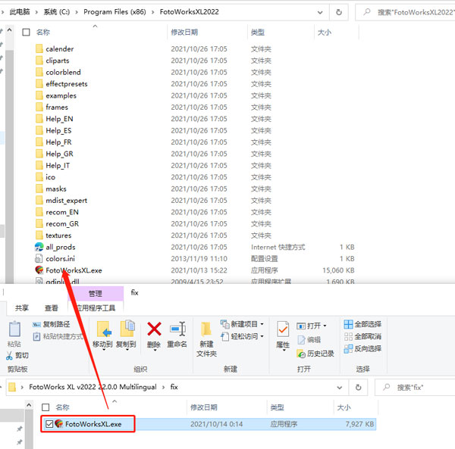Click the Rename icon
The height and width of the screenshot is (449, 455).
[x=177, y=329]
